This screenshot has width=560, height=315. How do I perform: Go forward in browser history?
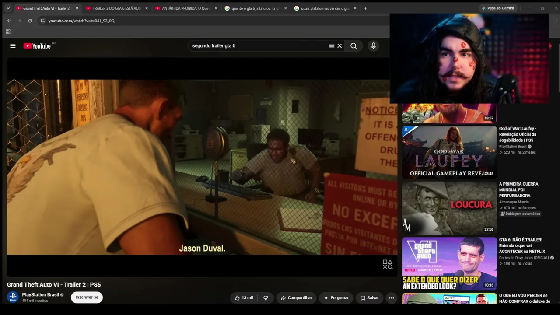pos(19,21)
